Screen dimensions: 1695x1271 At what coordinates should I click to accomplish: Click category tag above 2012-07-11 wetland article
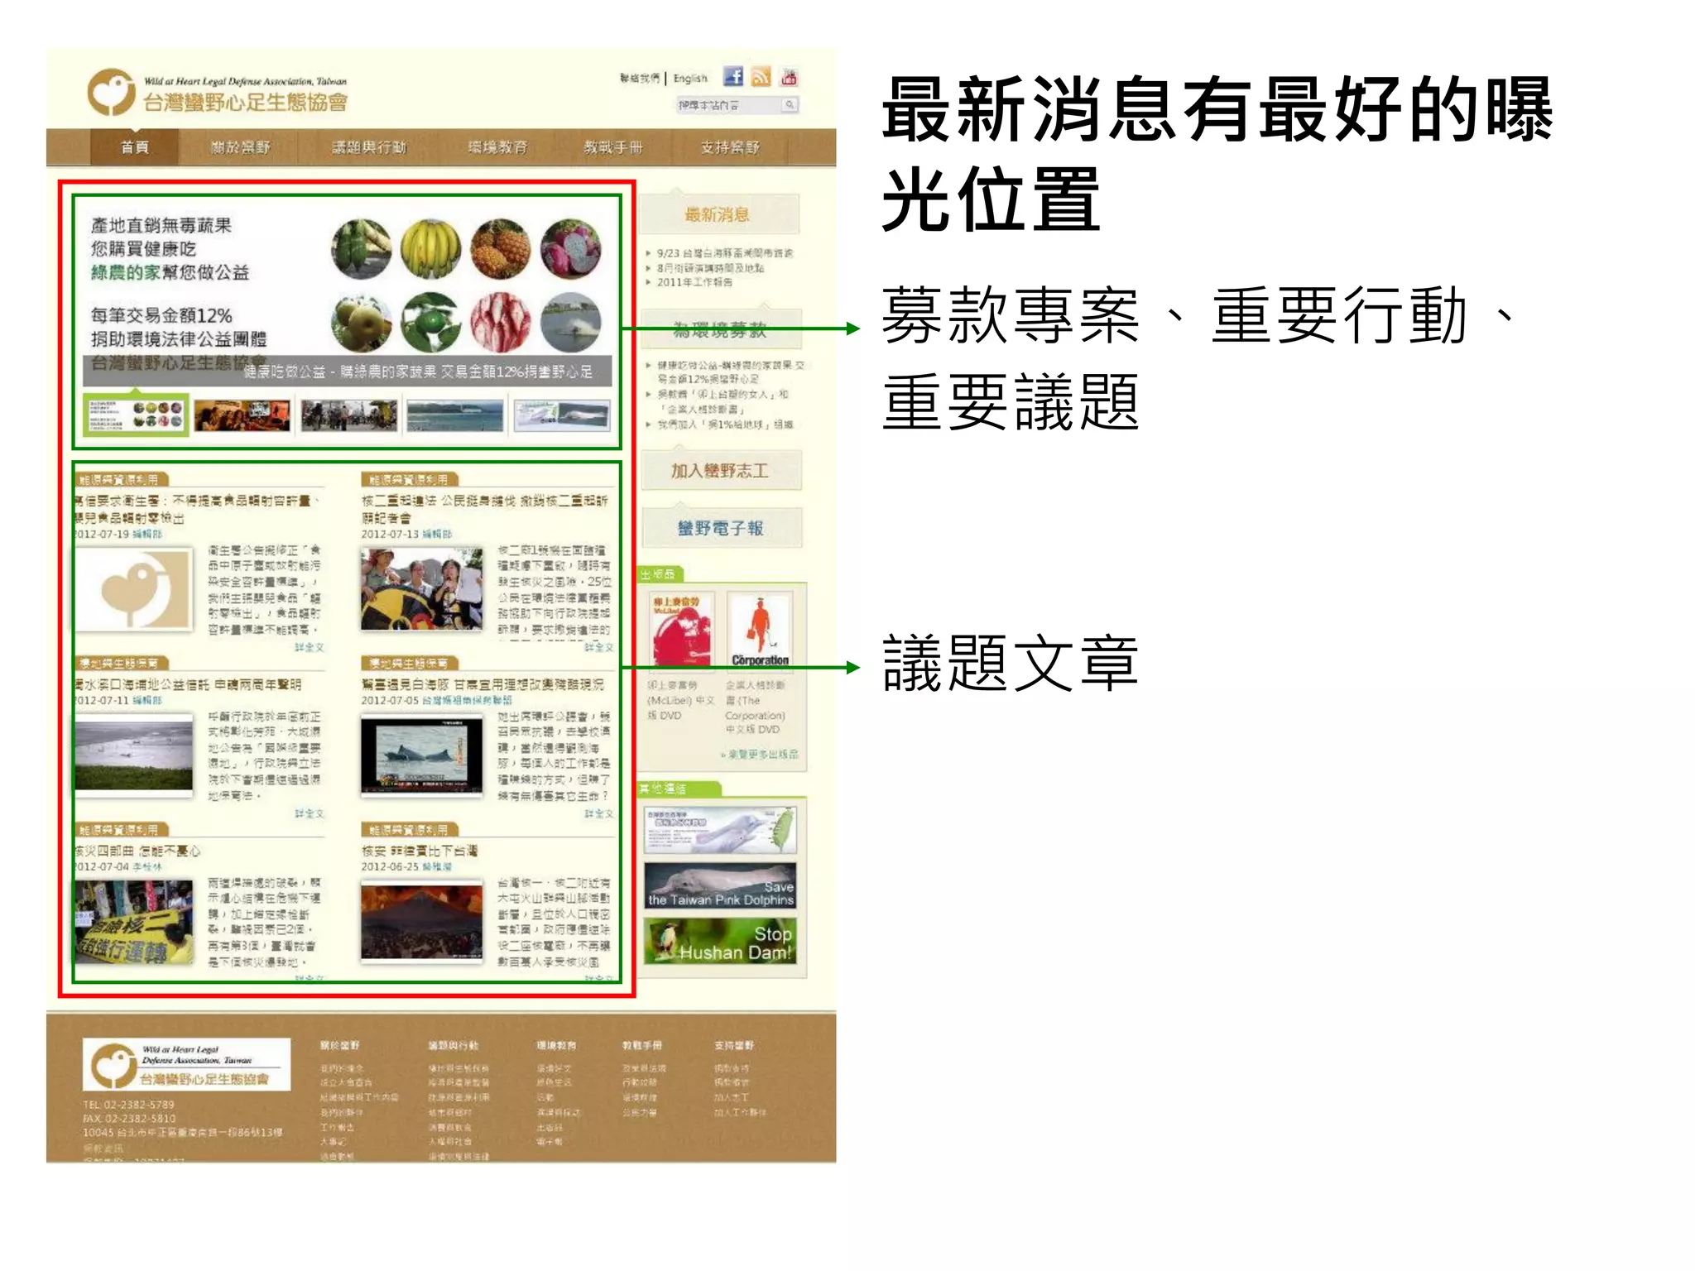(x=122, y=663)
